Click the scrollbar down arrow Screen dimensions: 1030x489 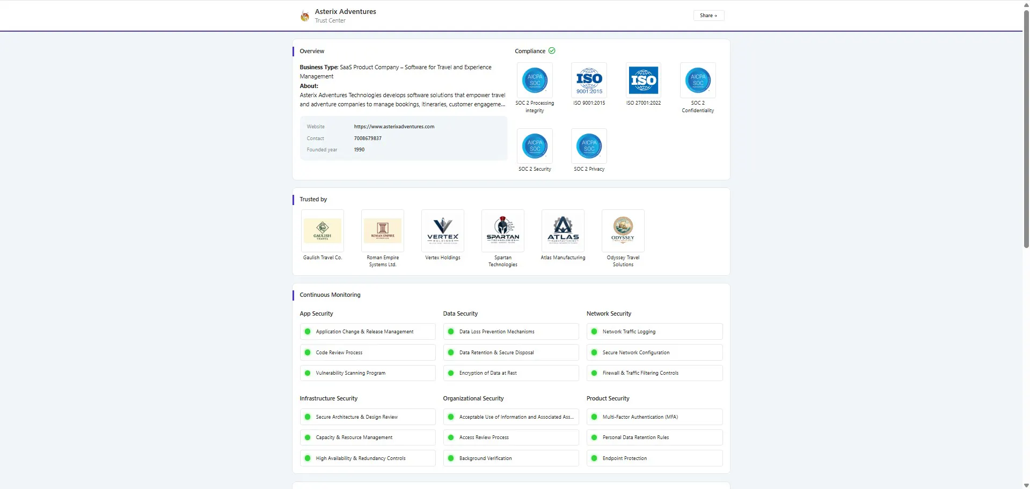pyautogui.click(x=1026, y=485)
